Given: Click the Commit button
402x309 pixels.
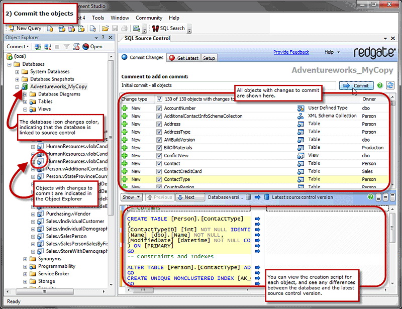Looking at the screenshot, I should pos(356,85).
